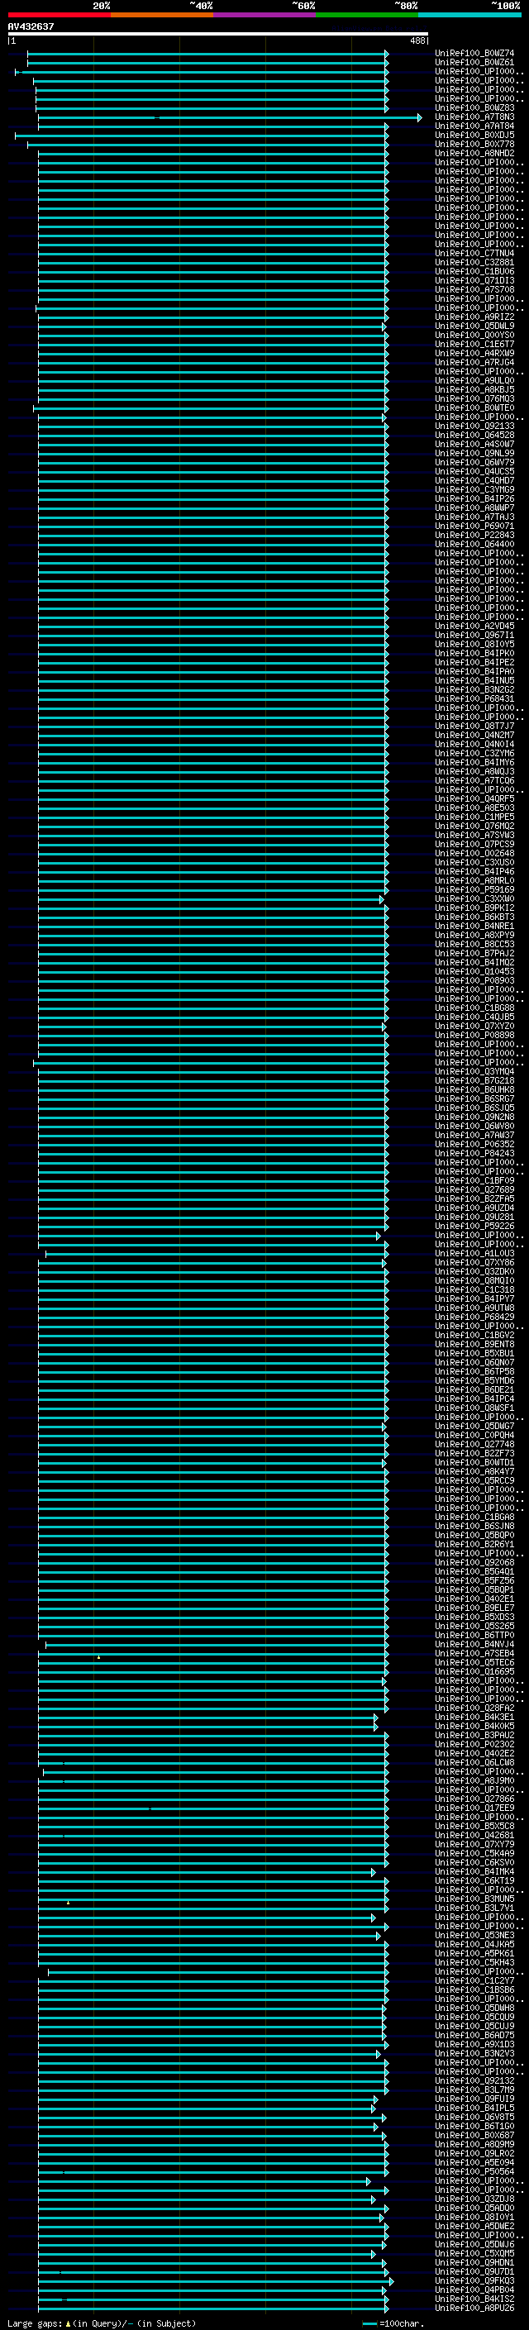Click hit label UniRef100_P69071
Image resolution: width=529 pixels, height=2330 pixels.
474,527
